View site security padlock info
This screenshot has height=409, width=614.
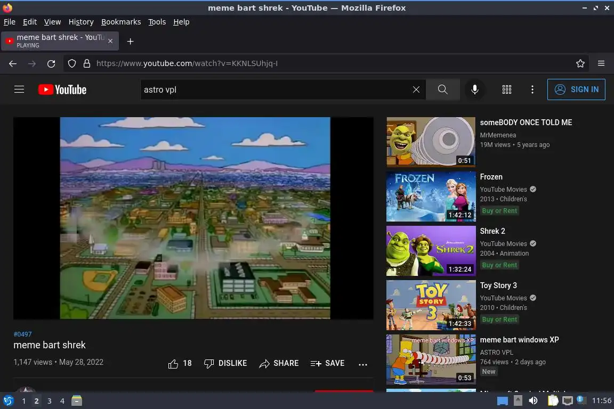[x=87, y=63]
